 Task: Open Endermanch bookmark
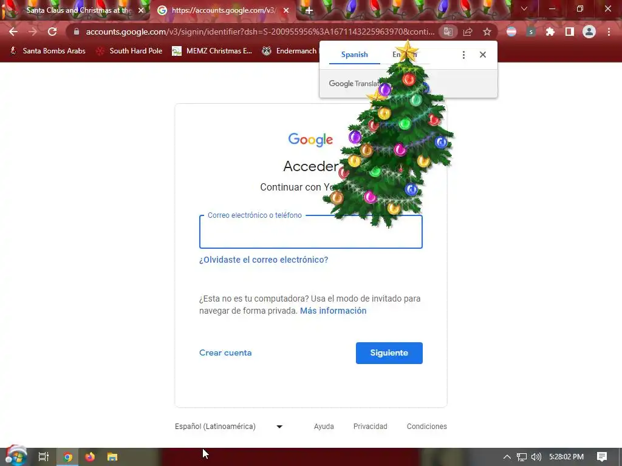click(x=291, y=51)
